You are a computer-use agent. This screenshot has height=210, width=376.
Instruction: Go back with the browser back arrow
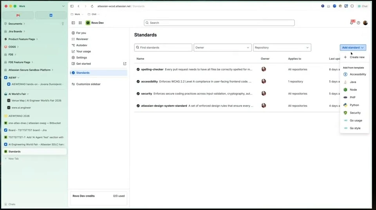pyautogui.click(x=78, y=6)
